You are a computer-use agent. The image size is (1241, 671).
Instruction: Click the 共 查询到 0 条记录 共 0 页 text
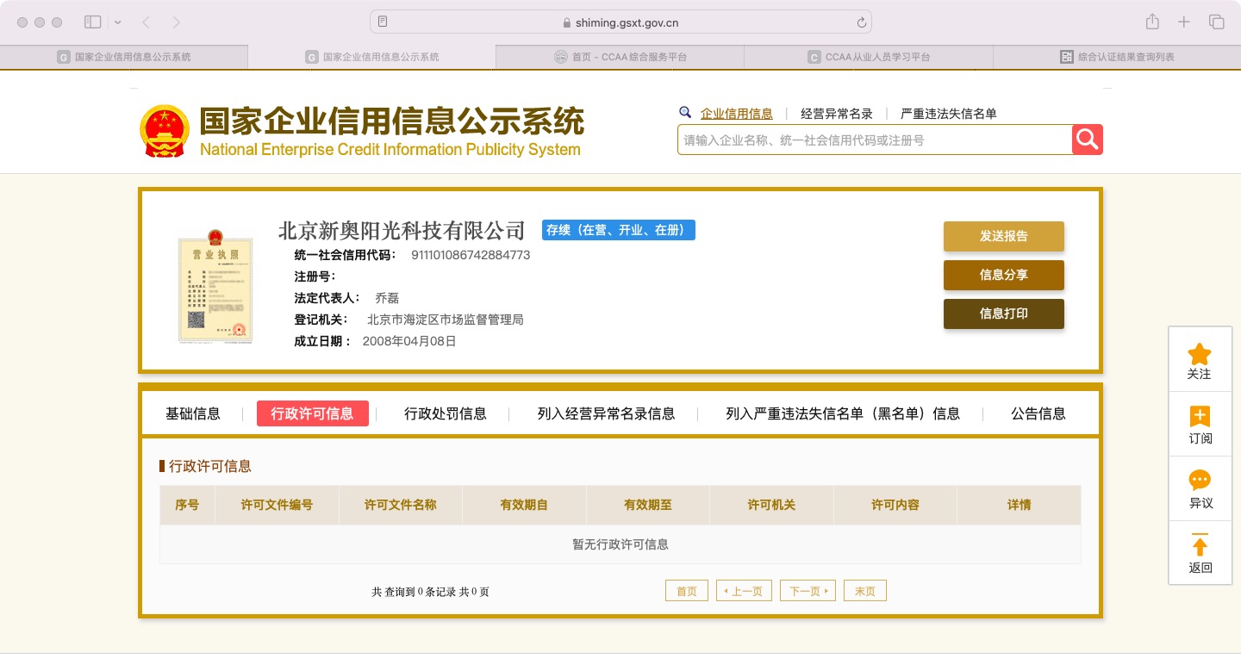430,592
